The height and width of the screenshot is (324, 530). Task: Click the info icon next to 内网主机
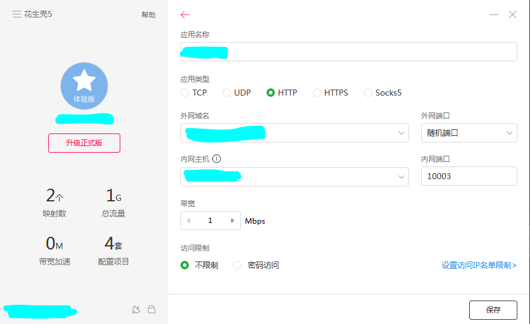pyautogui.click(x=217, y=159)
